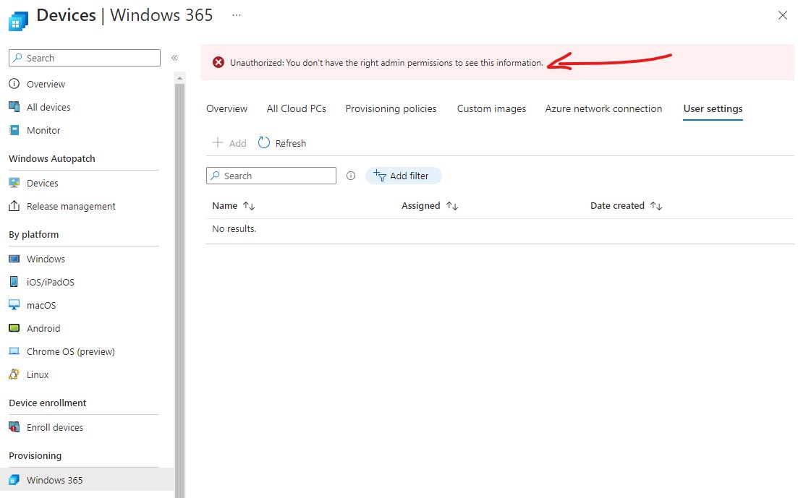Click the Release management icon
This screenshot has height=498, width=798.
click(x=14, y=206)
